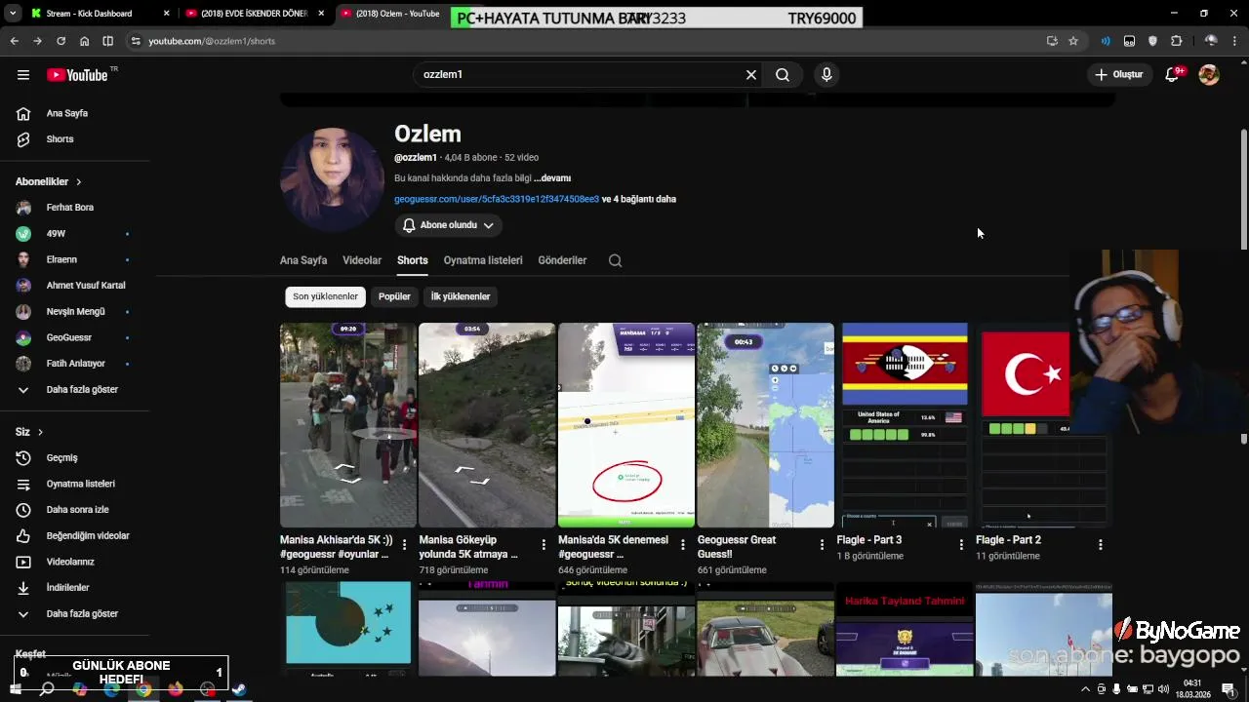Viewport: 1249px width, 702px height.
Task: Go back with the browser back arrow
Action: point(14,41)
